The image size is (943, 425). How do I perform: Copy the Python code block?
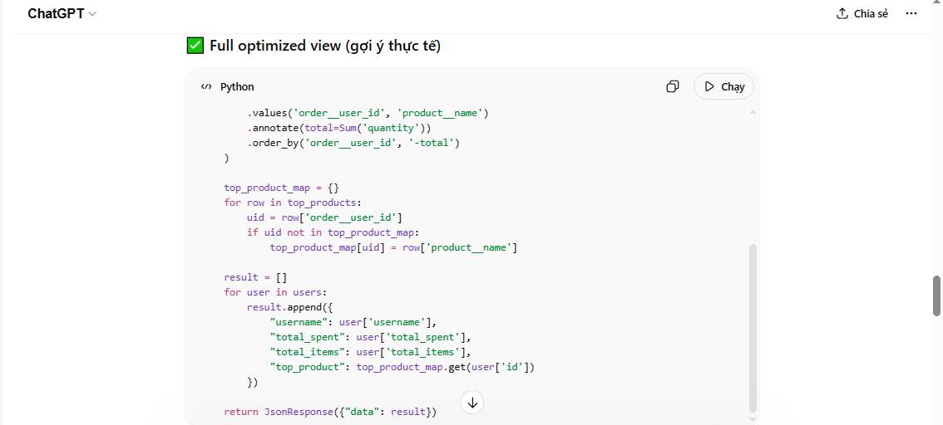click(673, 86)
